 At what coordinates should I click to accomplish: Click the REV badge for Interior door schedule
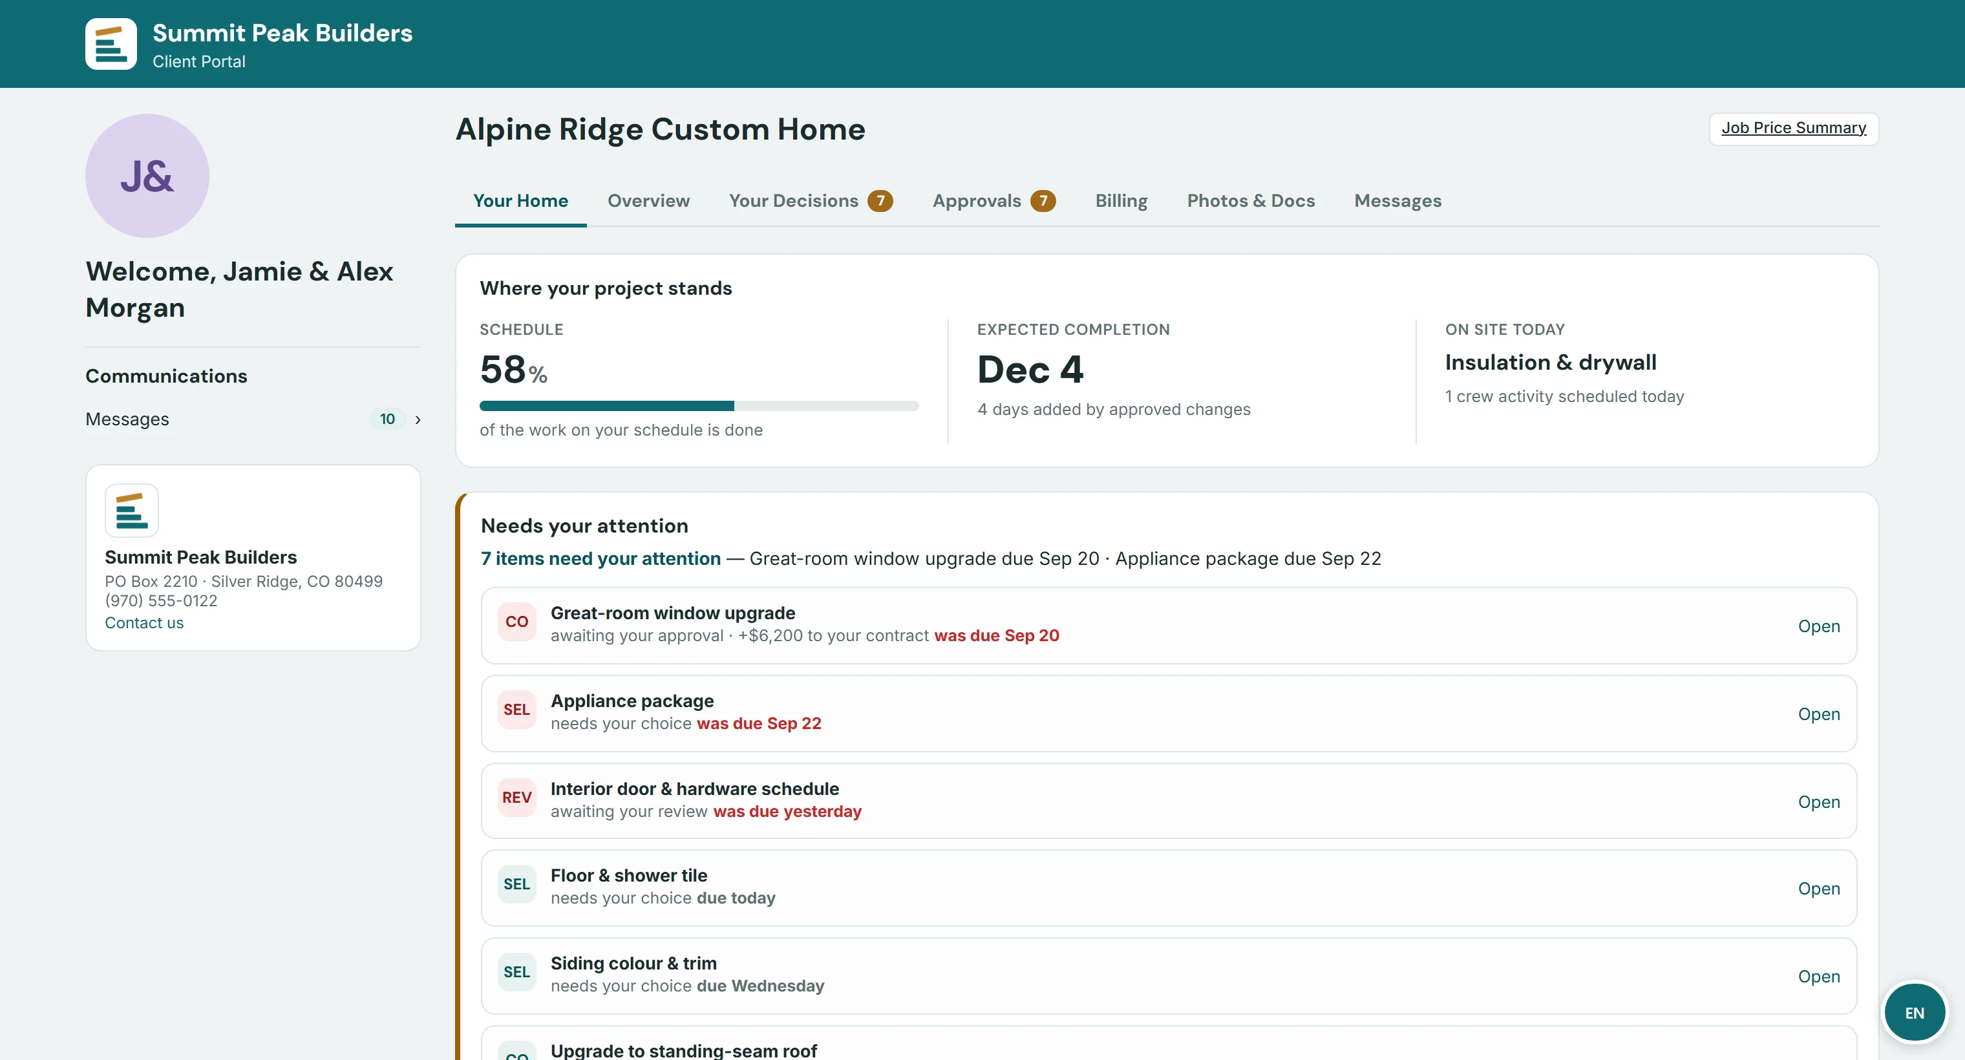pyautogui.click(x=516, y=797)
